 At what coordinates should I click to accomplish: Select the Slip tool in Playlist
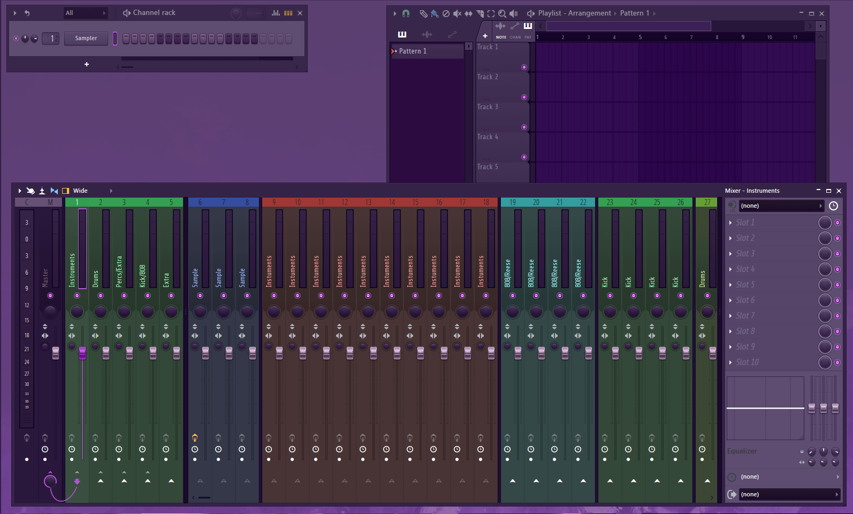click(468, 13)
